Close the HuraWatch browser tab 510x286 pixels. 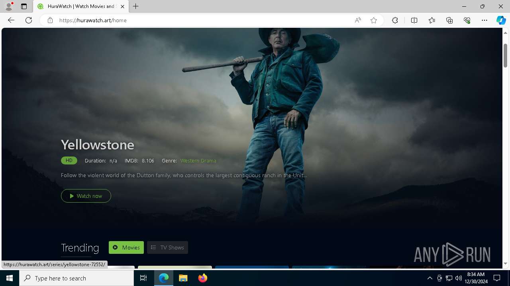coord(122,6)
